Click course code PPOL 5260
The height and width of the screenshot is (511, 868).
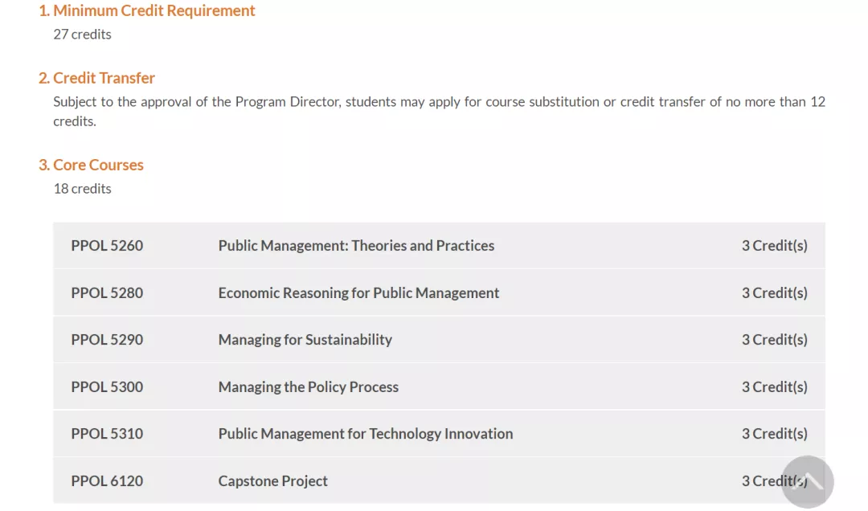(107, 246)
